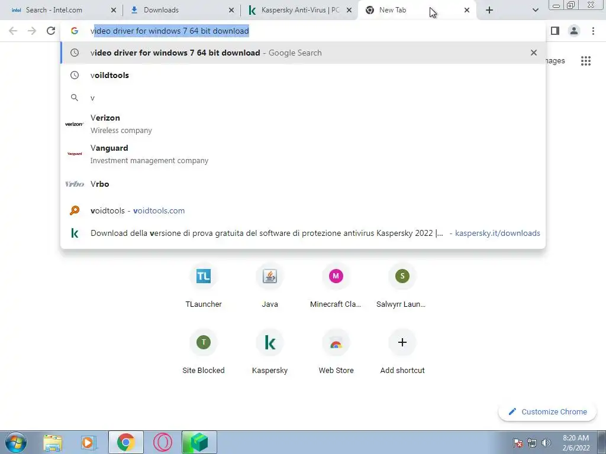Open the Salwyrr Laun... shortcut
This screenshot has height=454, width=606.
coord(402,286)
